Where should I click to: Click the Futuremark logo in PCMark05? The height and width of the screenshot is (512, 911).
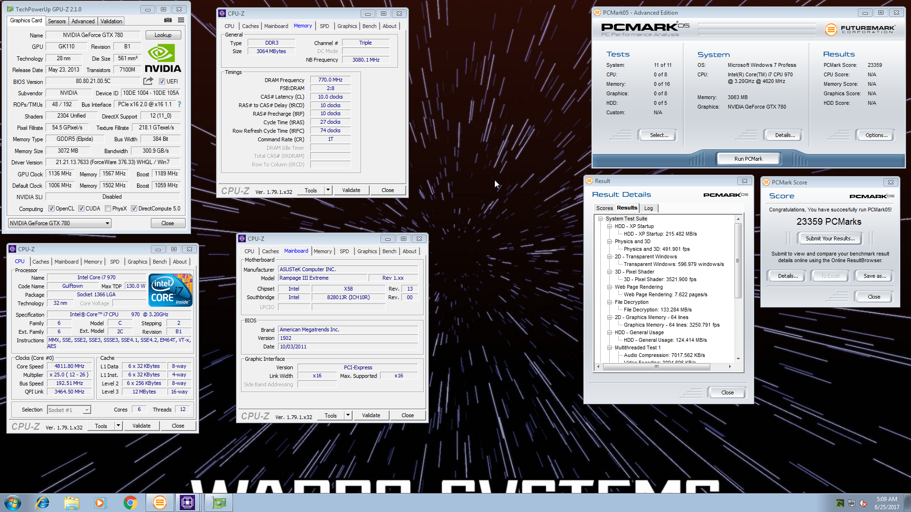coord(860,29)
